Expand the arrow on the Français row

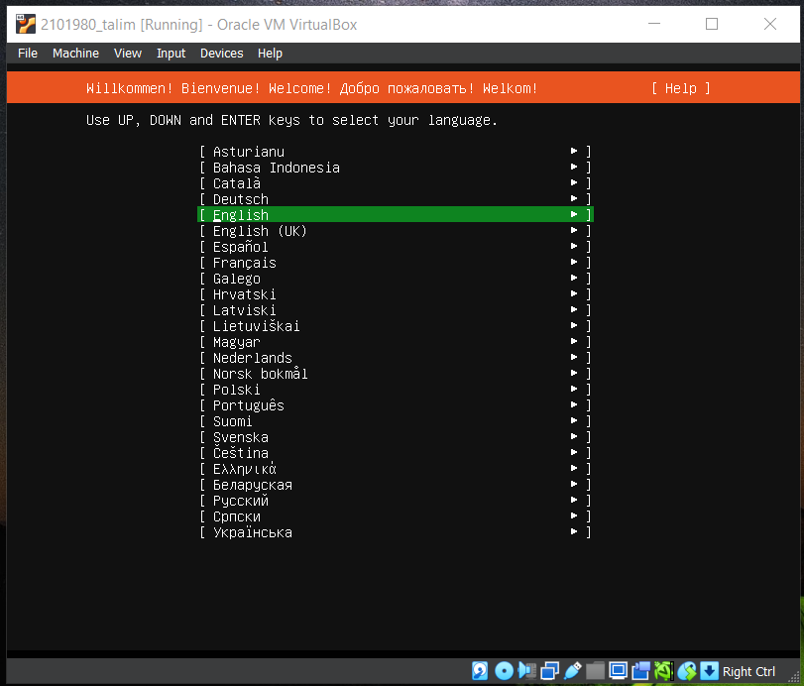(x=574, y=262)
